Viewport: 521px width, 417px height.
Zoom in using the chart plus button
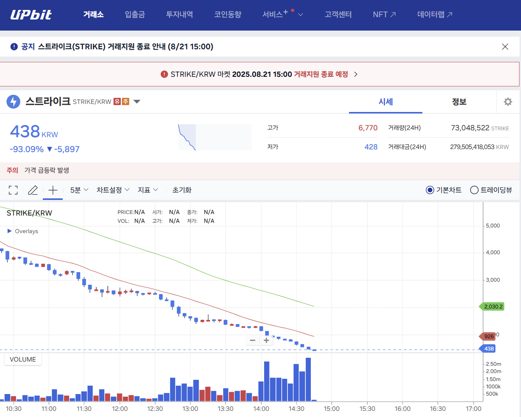click(266, 340)
